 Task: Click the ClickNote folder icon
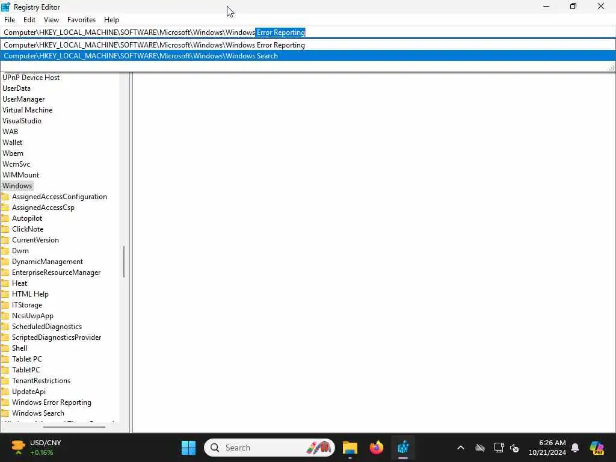5,229
